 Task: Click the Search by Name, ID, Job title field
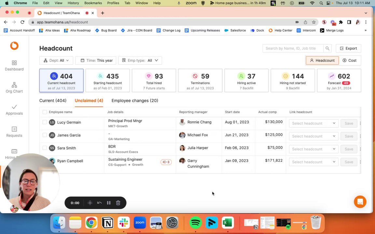293,48
